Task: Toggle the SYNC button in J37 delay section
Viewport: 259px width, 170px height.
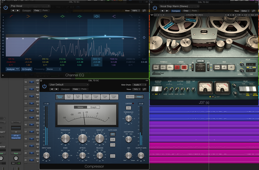Action: pyautogui.click(x=254, y=67)
